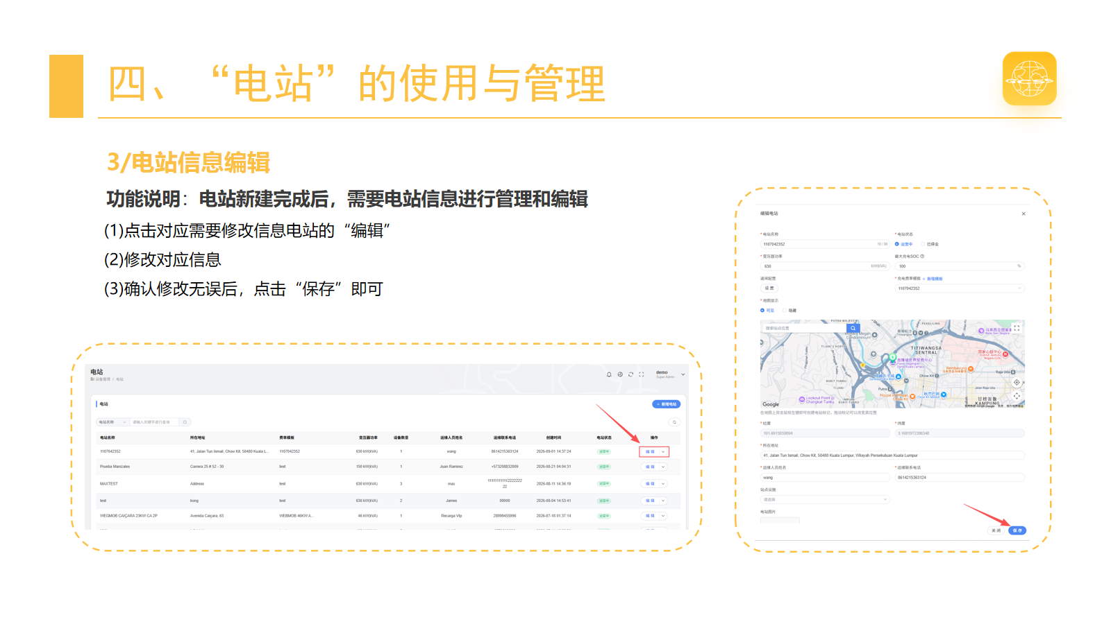The image size is (1111, 624).
Task: Click fullscreen icon in station list header
Action: [642, 374]
